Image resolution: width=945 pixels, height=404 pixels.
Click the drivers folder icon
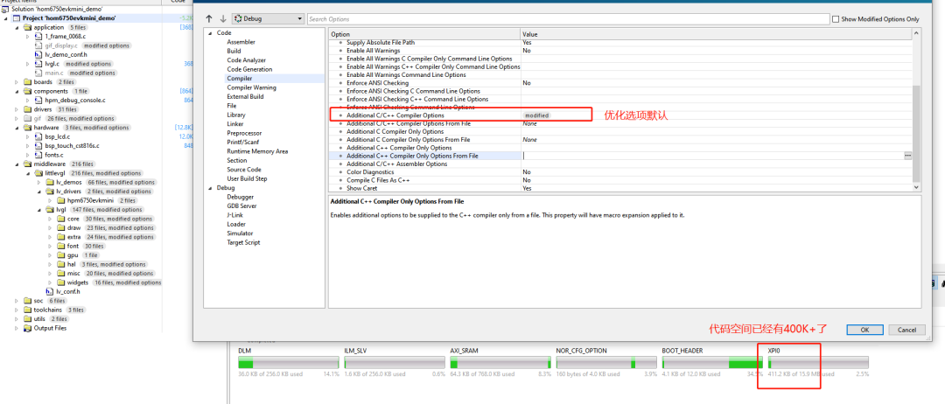click(x=27, y=109)
